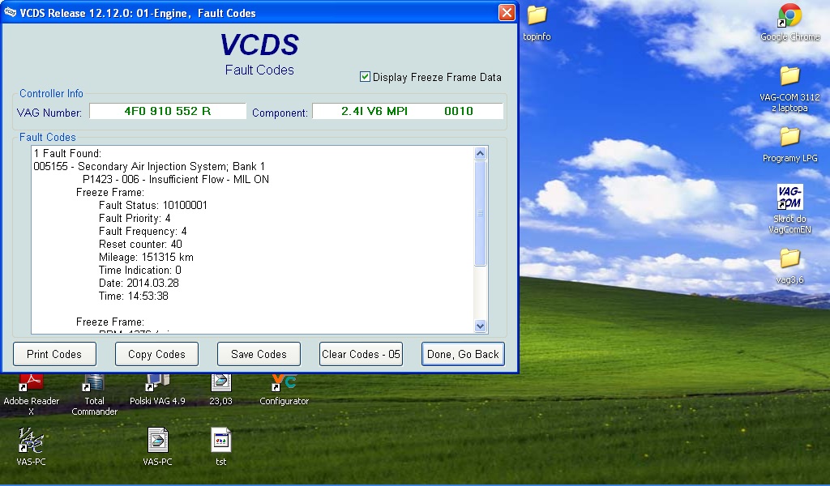The height and width of the screenshot is (486, 830).
Task: Click 'Reset counter: 40' line
Action: point(140,244)
